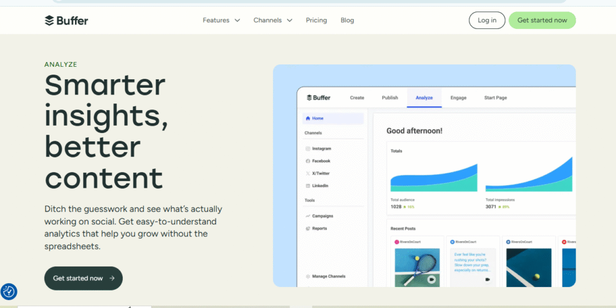This screenshot has width=616, height=308.
Task: Click the Home icon in the sidebar
Action: (x=308, y=119)
